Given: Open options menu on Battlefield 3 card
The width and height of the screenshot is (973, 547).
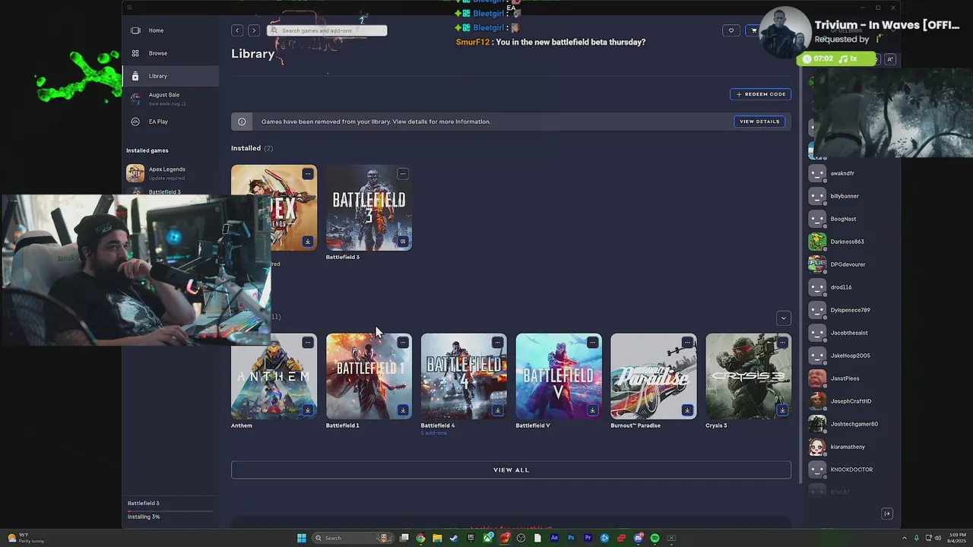Looking at the screenshot, I should 403,174.
